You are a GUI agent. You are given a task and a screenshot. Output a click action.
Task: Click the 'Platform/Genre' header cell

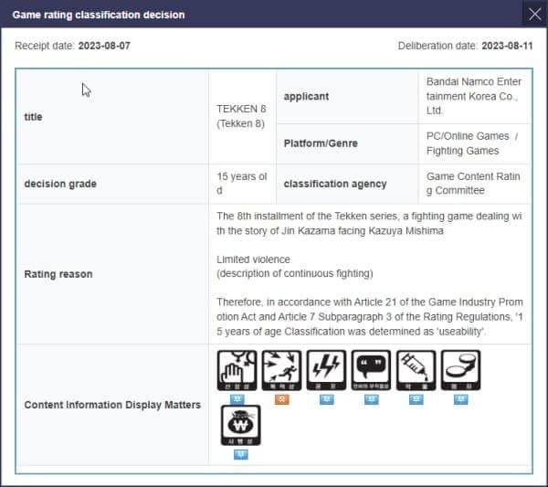pos(347,143)
